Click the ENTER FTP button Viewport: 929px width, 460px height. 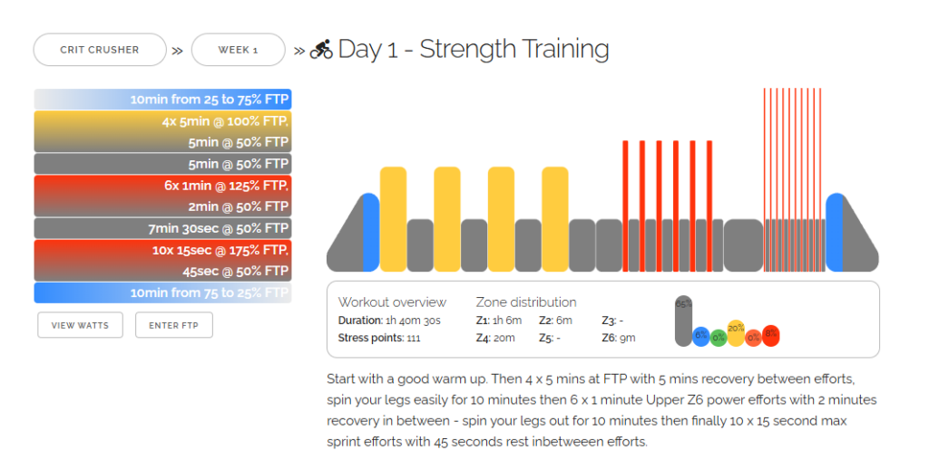(x=173, y=325)
